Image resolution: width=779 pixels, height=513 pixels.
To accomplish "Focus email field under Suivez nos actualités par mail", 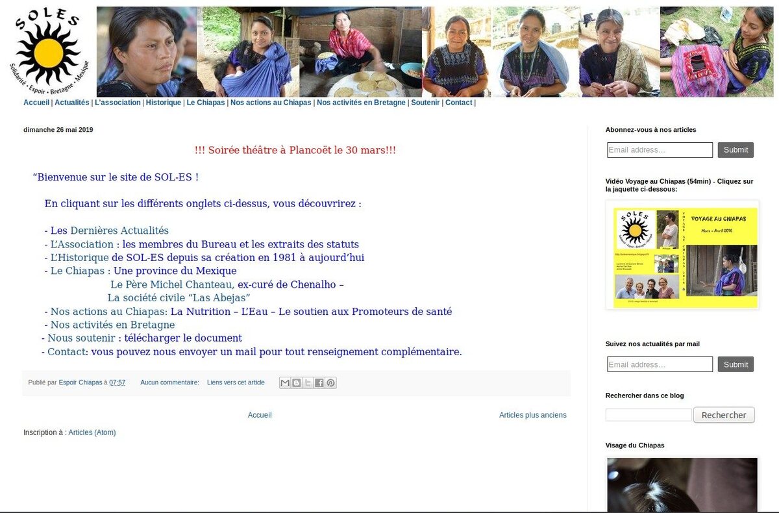I will point(660,364).
